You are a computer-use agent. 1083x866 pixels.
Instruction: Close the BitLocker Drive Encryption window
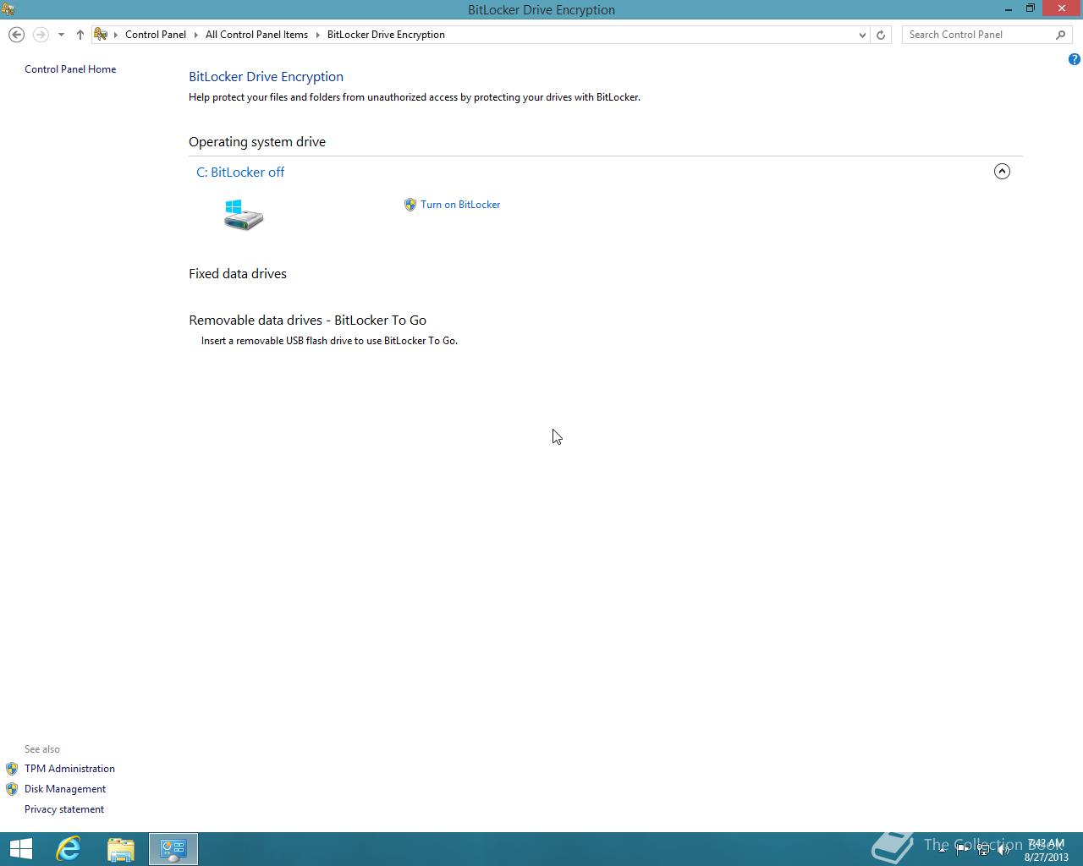click(x=1062, y=8)
